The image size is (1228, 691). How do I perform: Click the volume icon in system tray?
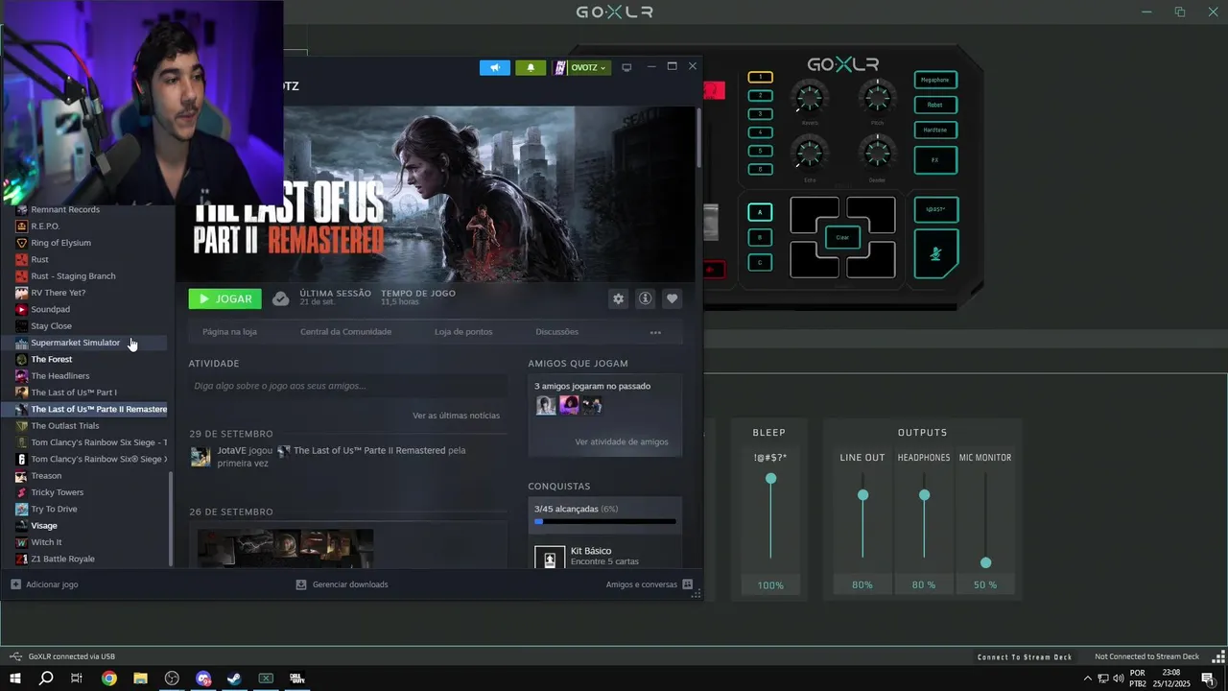pyautogui.click(x=1119, y=679)
